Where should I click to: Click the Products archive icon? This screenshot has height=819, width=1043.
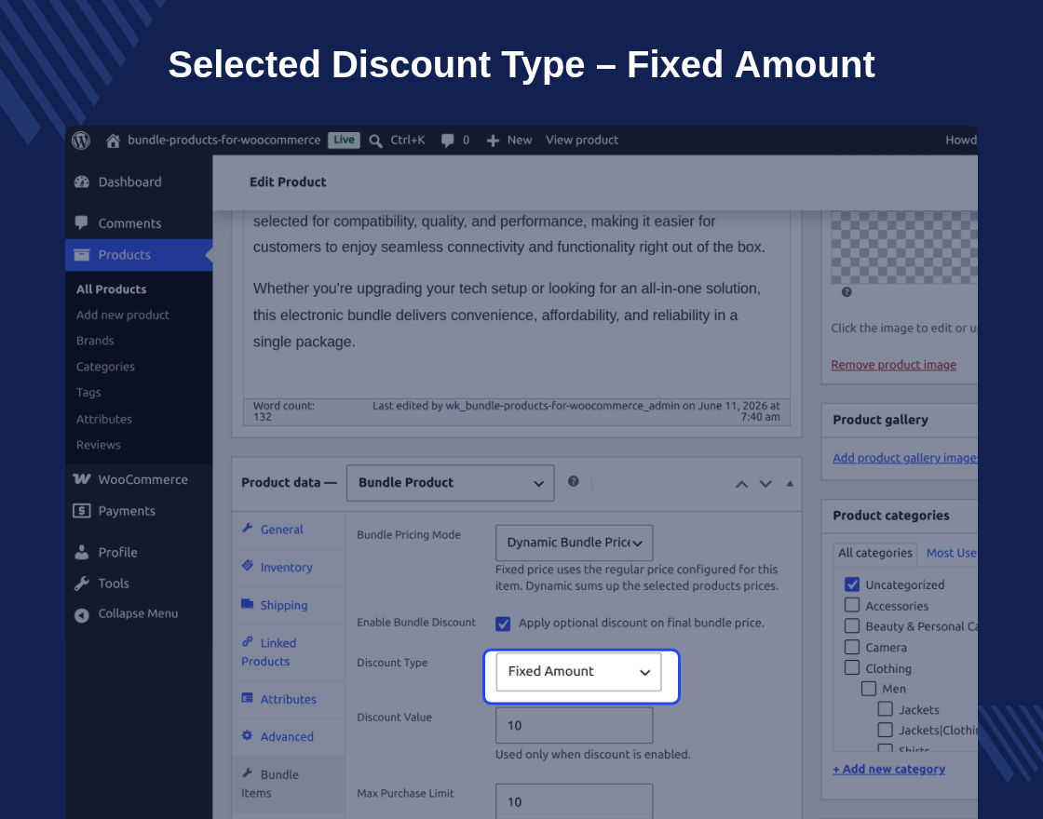point(82,255)
